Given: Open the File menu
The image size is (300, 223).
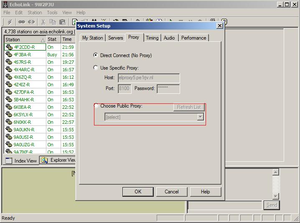Looking at the screenshot, I should tap(7, 13).
